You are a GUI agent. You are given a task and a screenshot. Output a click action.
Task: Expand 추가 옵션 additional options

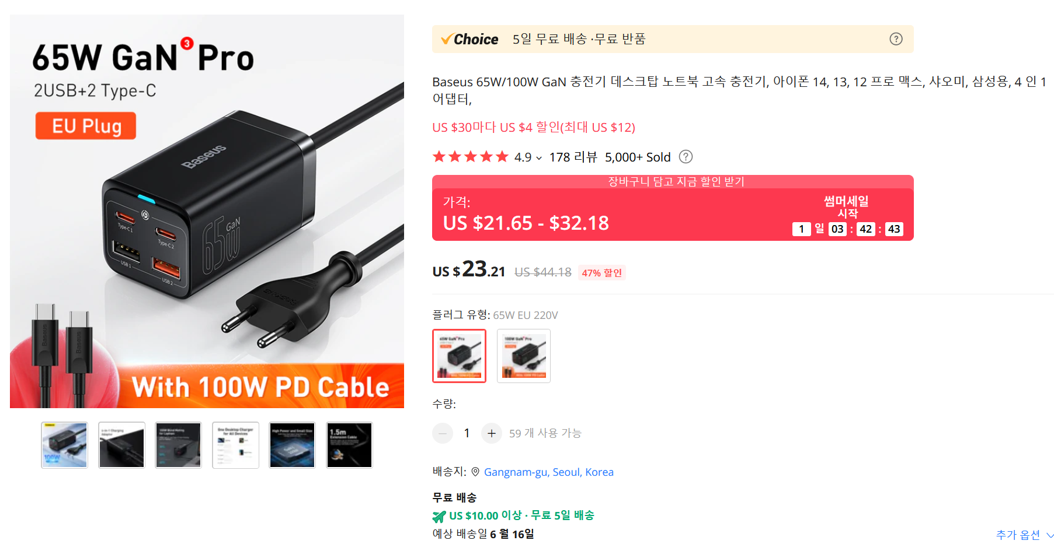tap(1025, 535)
